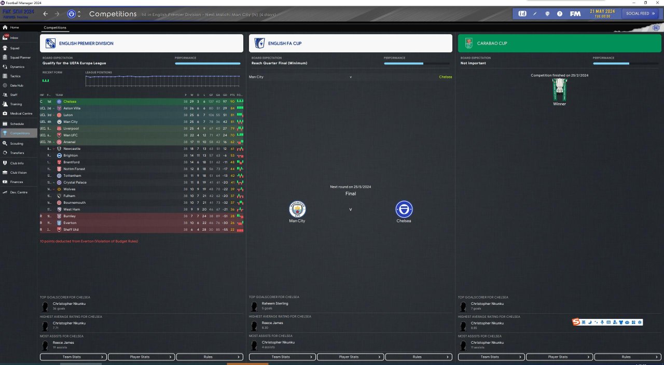Click the Sogou 'S' input method logo
Image resolution: width=664 pixels, height=365 pixels.
(576, 322)
